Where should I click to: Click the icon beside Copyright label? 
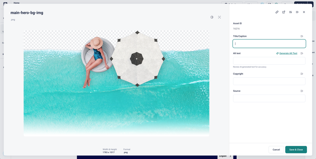[302, 74]
